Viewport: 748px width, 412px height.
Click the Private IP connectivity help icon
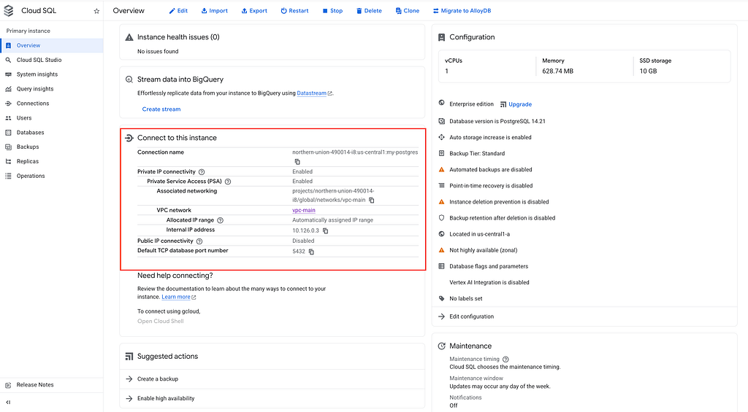[202, 172]
